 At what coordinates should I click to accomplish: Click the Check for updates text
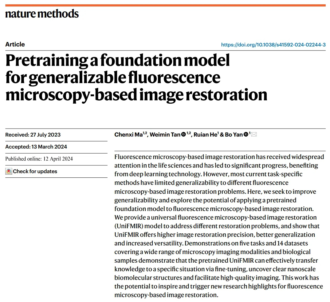click(x=35, y=172)
